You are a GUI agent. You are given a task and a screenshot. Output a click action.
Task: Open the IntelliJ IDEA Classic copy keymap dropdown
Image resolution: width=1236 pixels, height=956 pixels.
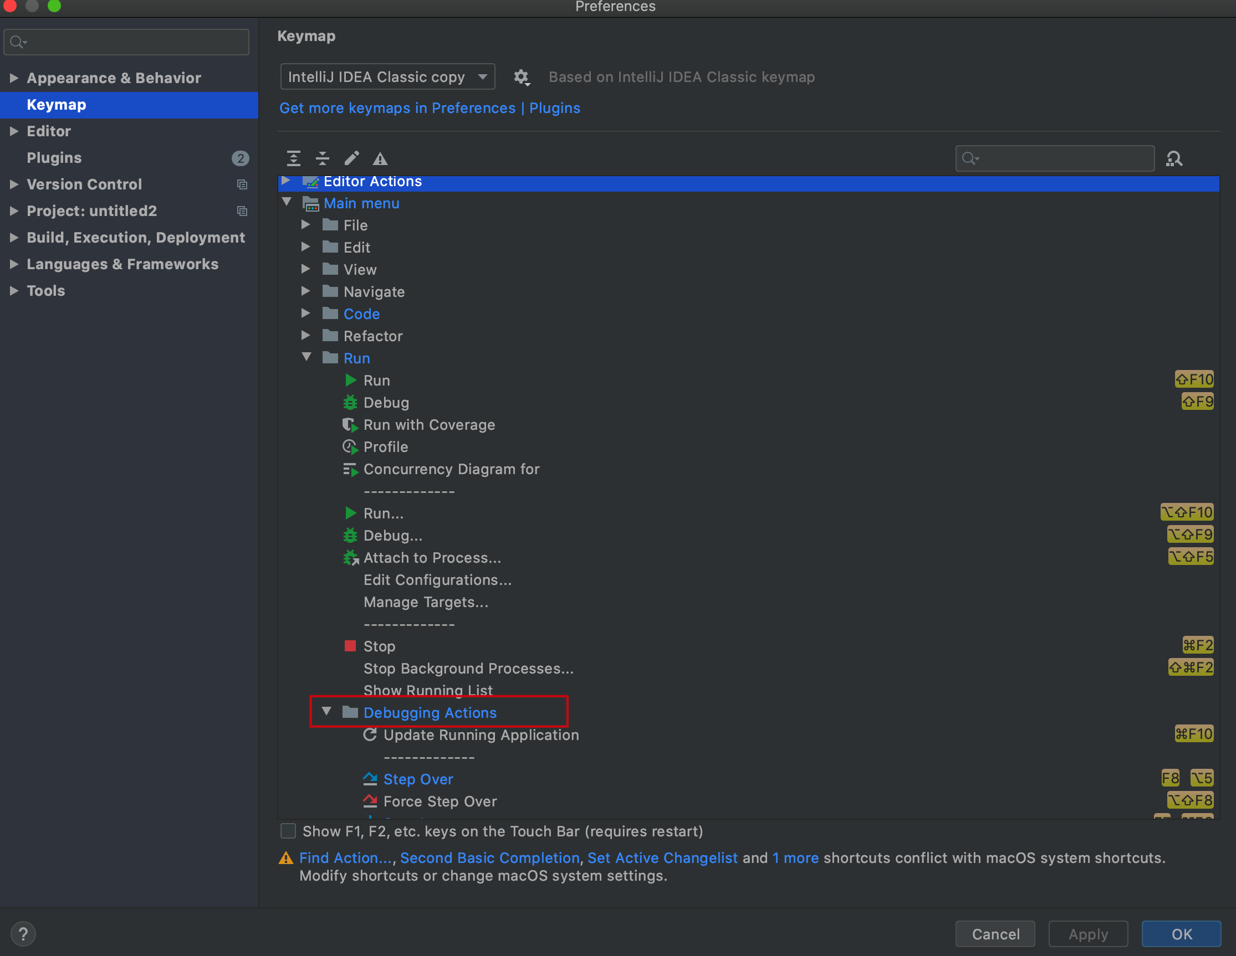coord(387,76)
